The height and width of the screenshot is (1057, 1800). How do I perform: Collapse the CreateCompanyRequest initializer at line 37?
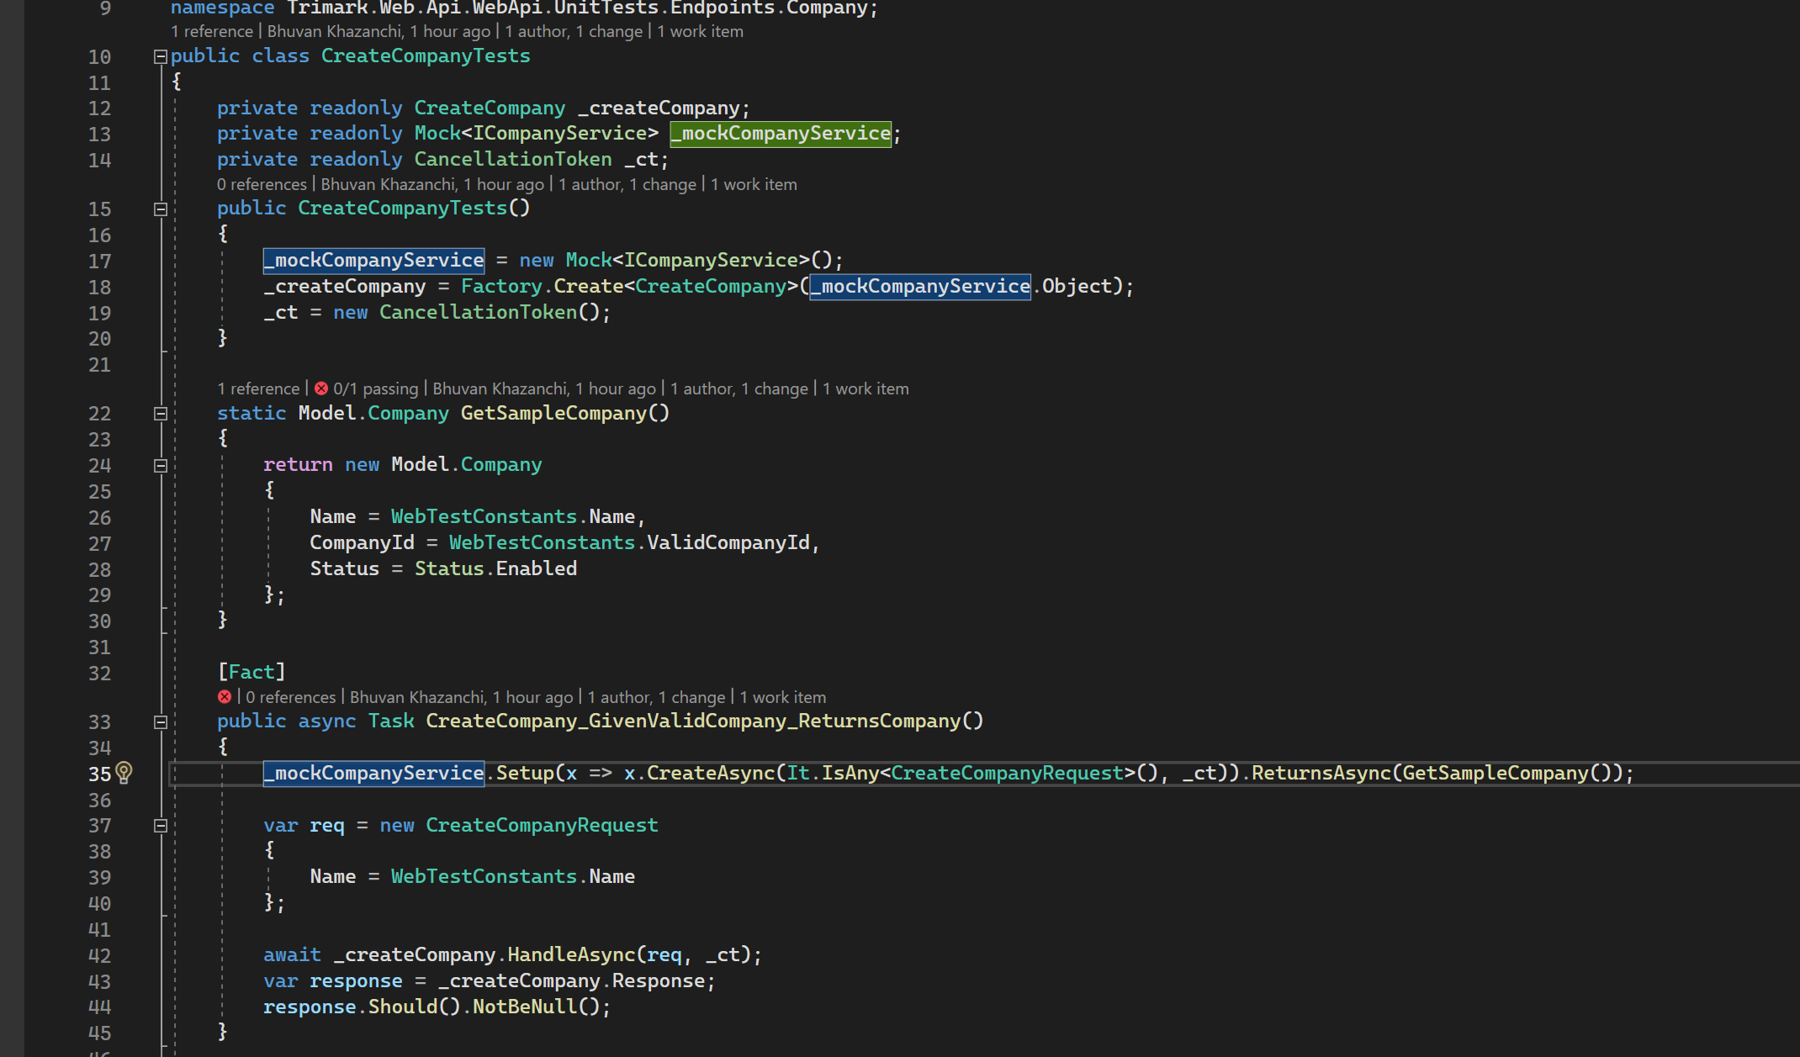coord(161,826)
